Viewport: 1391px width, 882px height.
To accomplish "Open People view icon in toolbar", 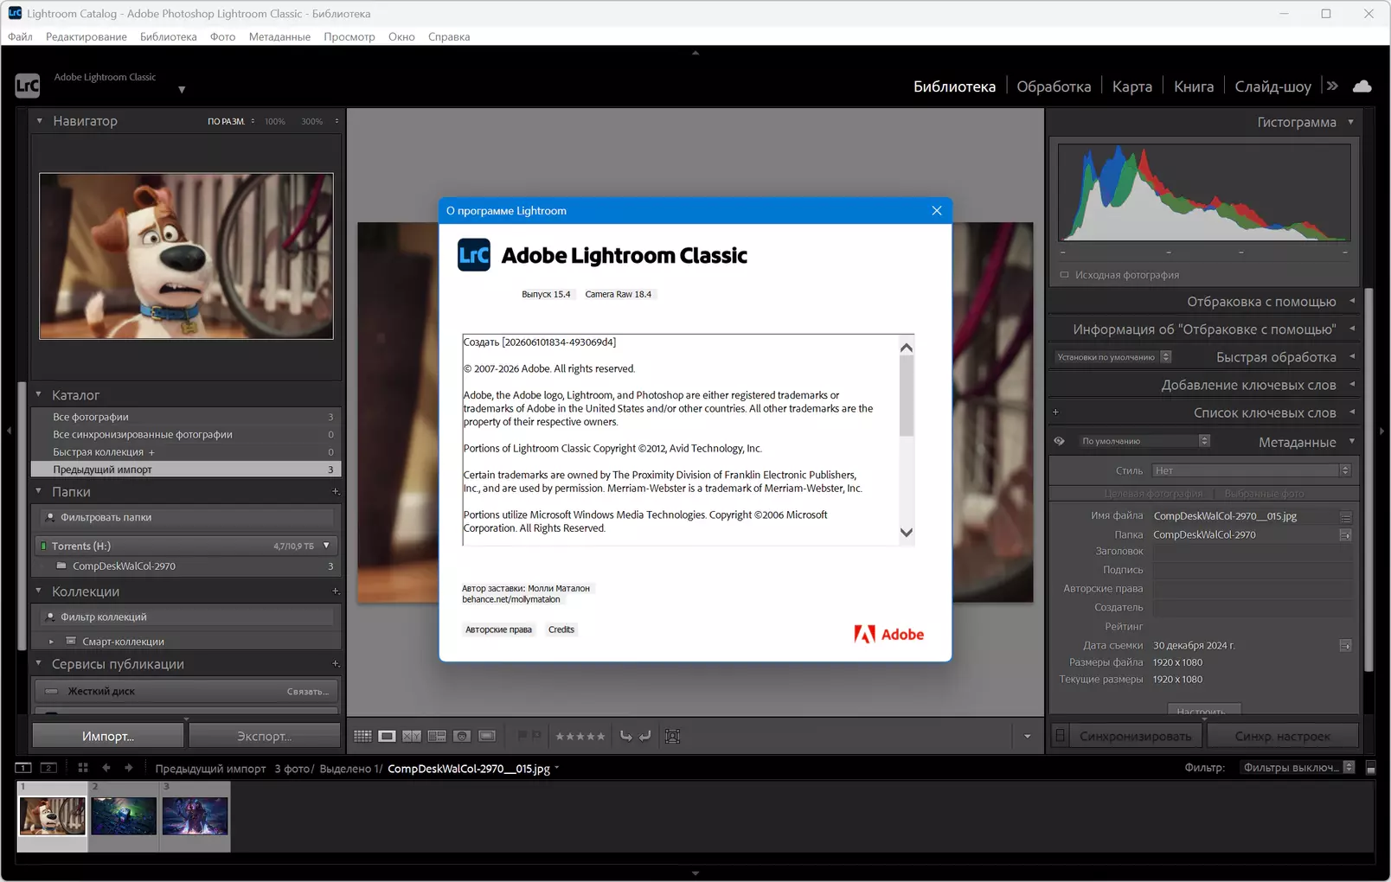I will [462, 736].
